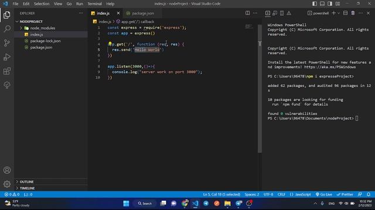Image resolution: width=375 pixels, height=210 pixels.
Task: Click the powershell terminal label
Action: click(318, 13)
